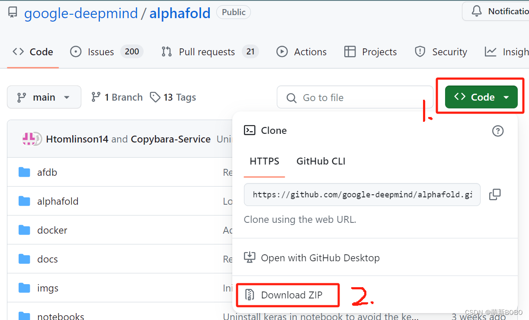529x320 pixels.
Task: Click the afdb folder icon
Action: (x=25, y=172)
